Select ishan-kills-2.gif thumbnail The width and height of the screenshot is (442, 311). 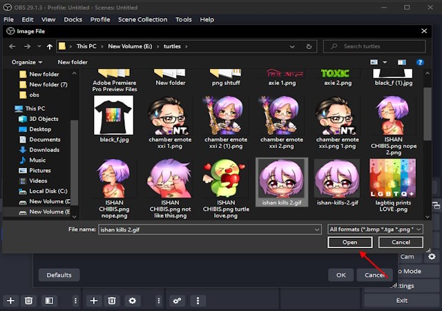click(x=337, y=178)
